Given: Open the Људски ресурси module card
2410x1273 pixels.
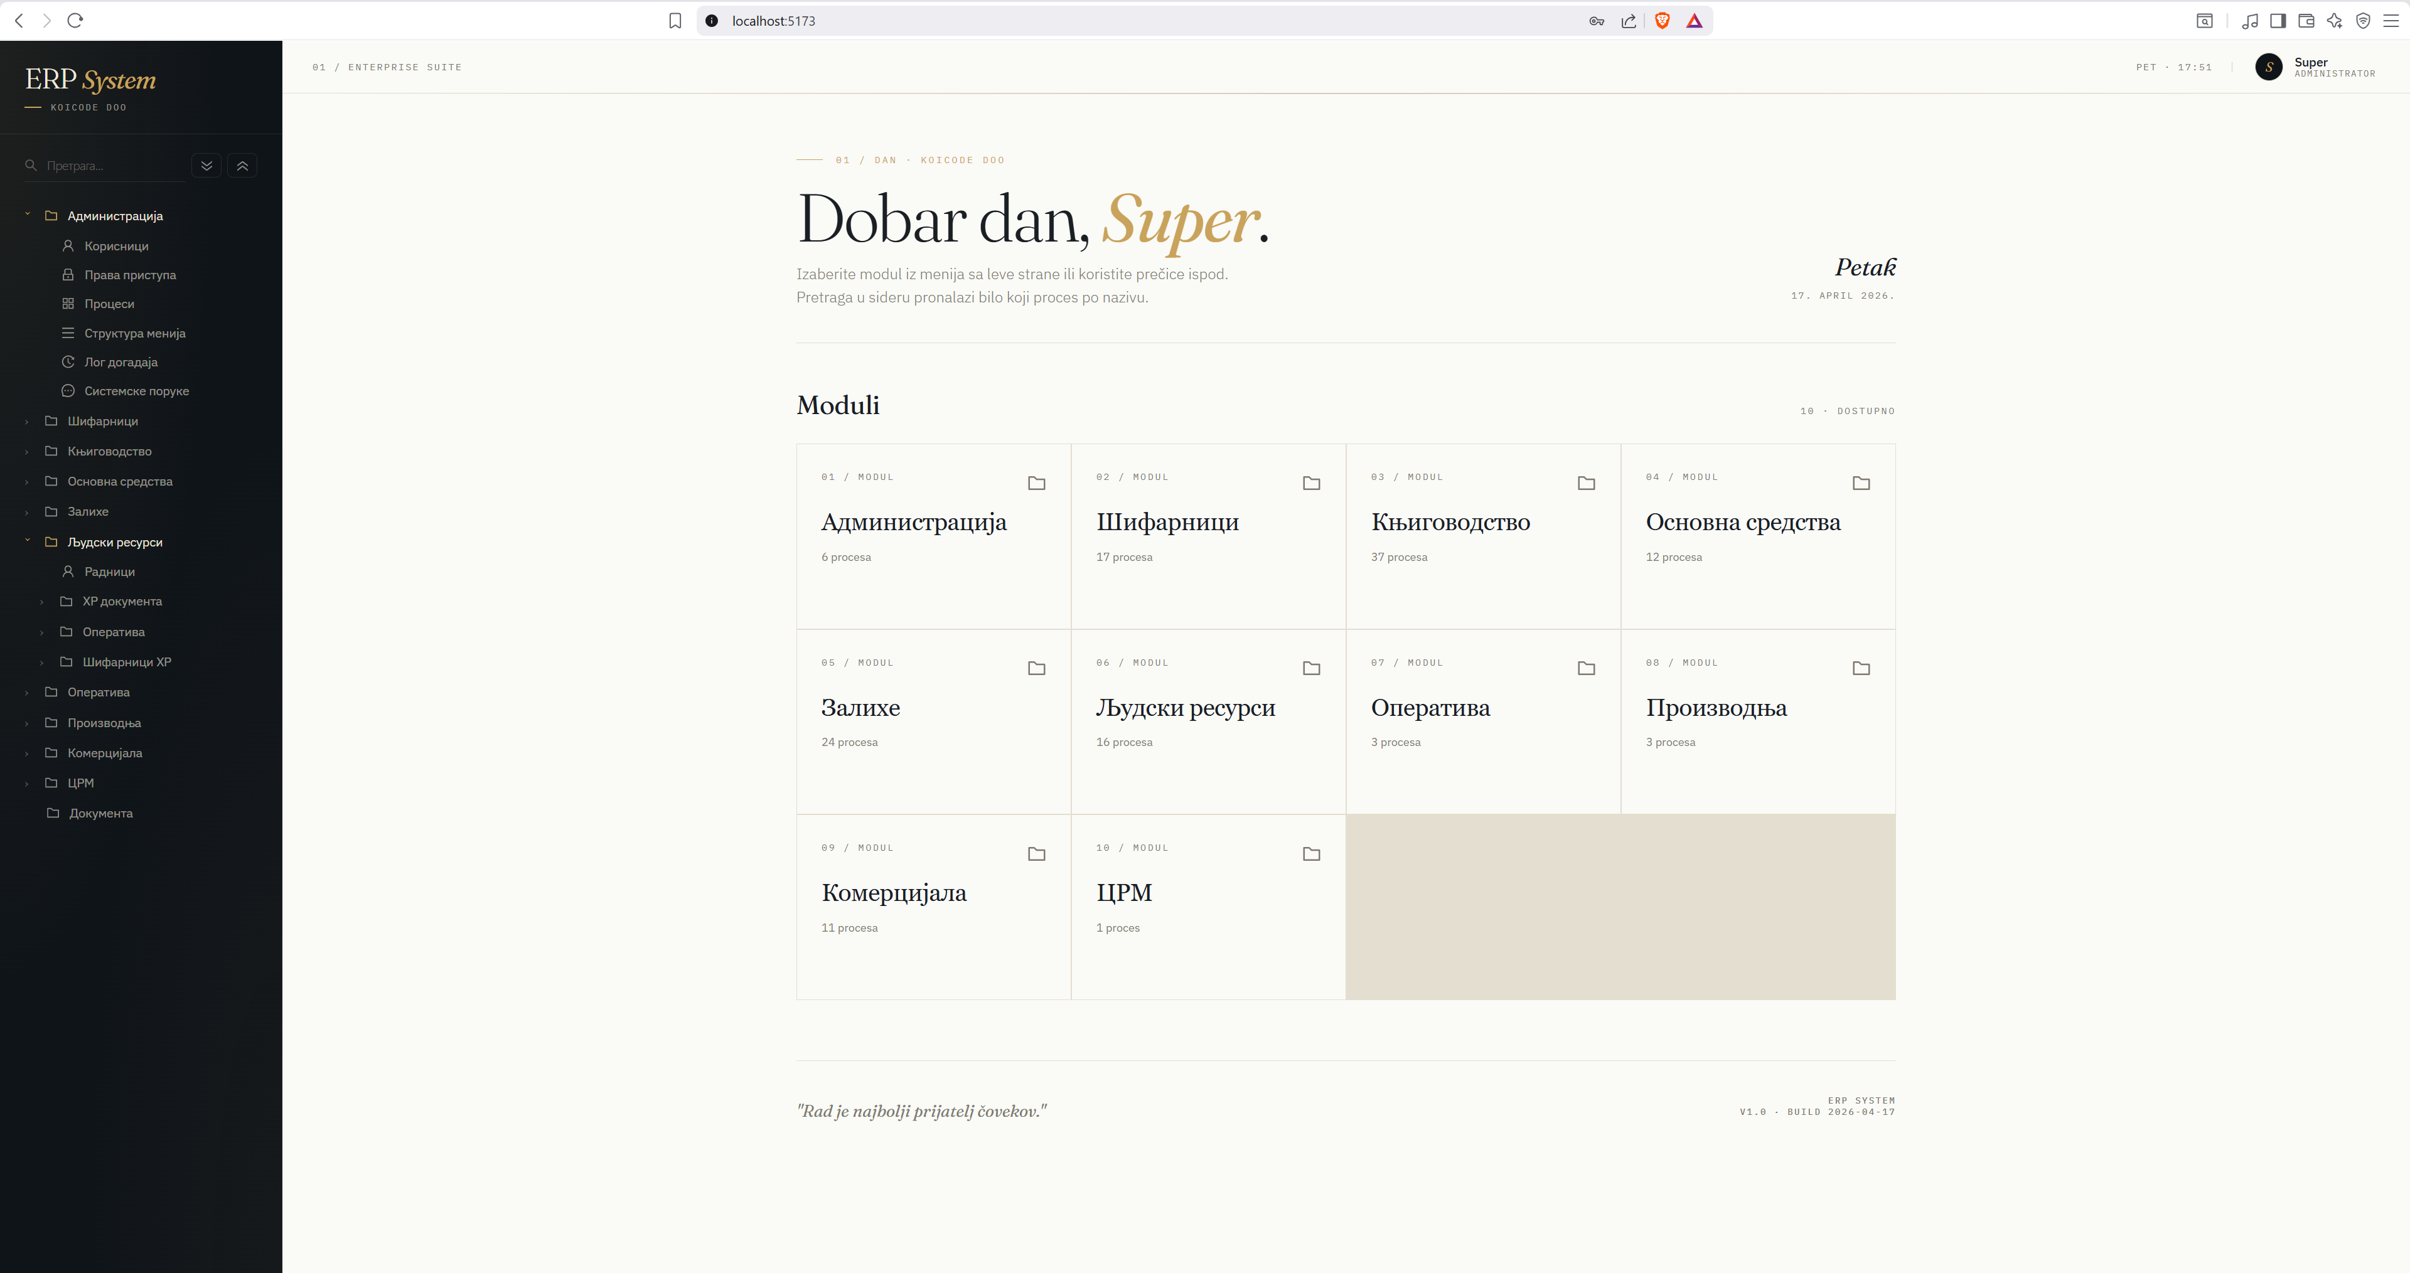Looking at the screenshot, I should pos(1208,721).
